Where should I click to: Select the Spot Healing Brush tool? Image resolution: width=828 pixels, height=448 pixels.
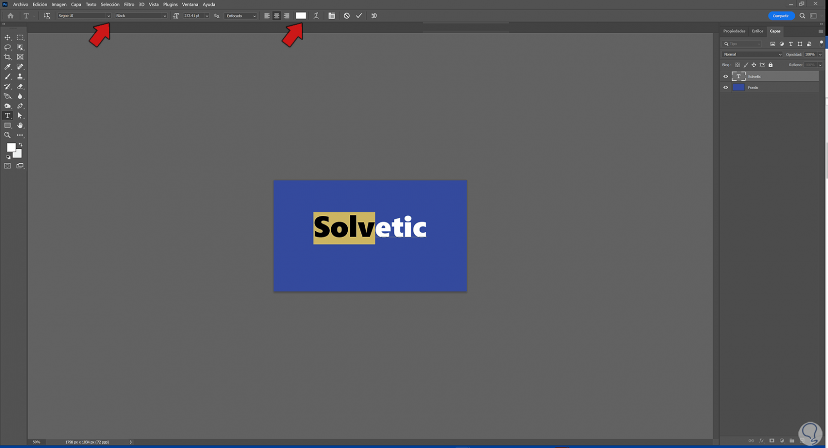tap(20, 67)
